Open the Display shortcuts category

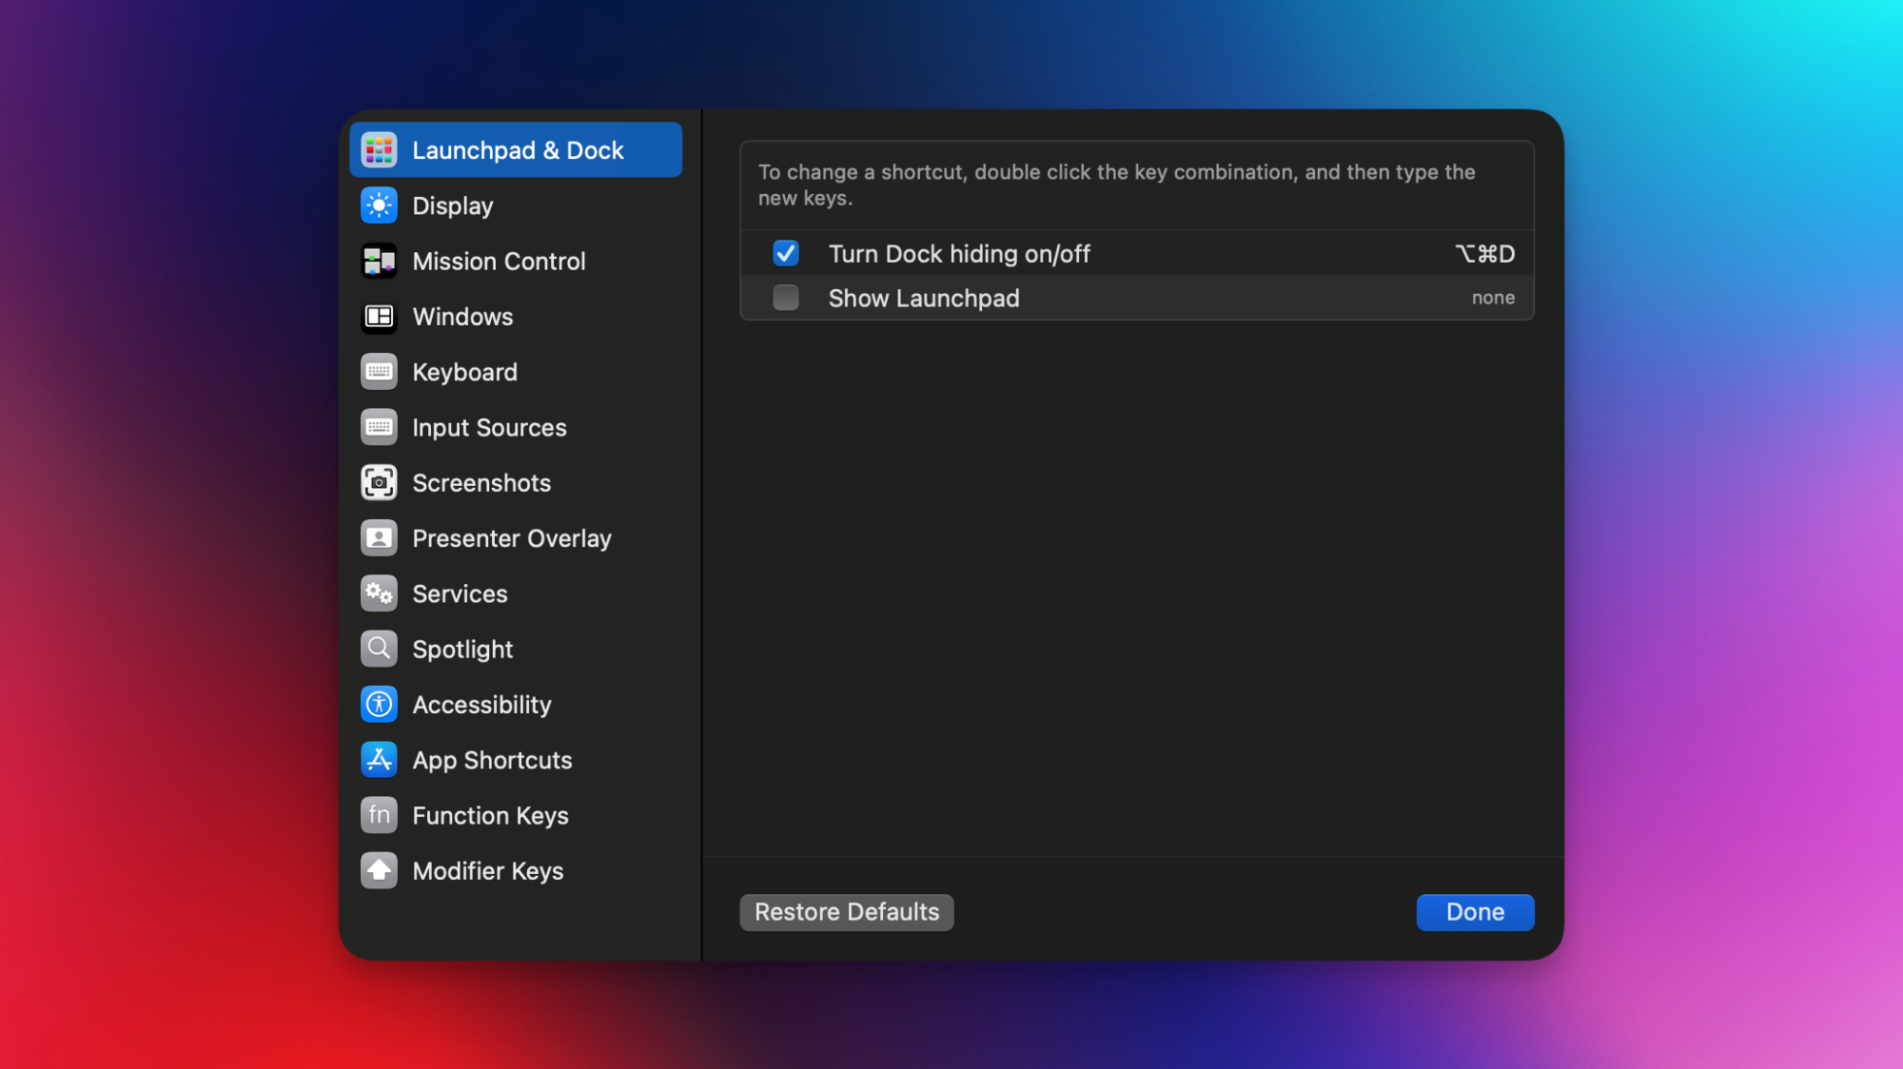point(516,205)
